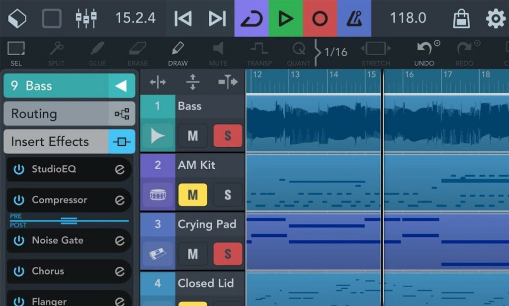This screenshot has height=306, width=509.
Task: Toggle the metronome click
Action: click(354, 18)
